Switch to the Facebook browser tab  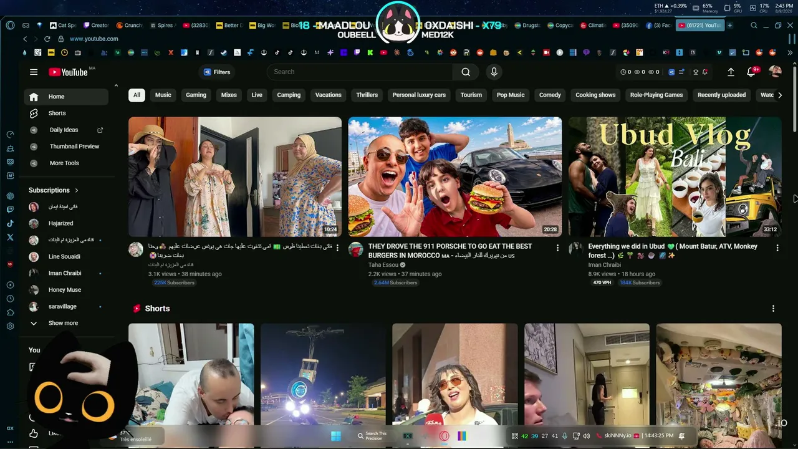point(658,26)
